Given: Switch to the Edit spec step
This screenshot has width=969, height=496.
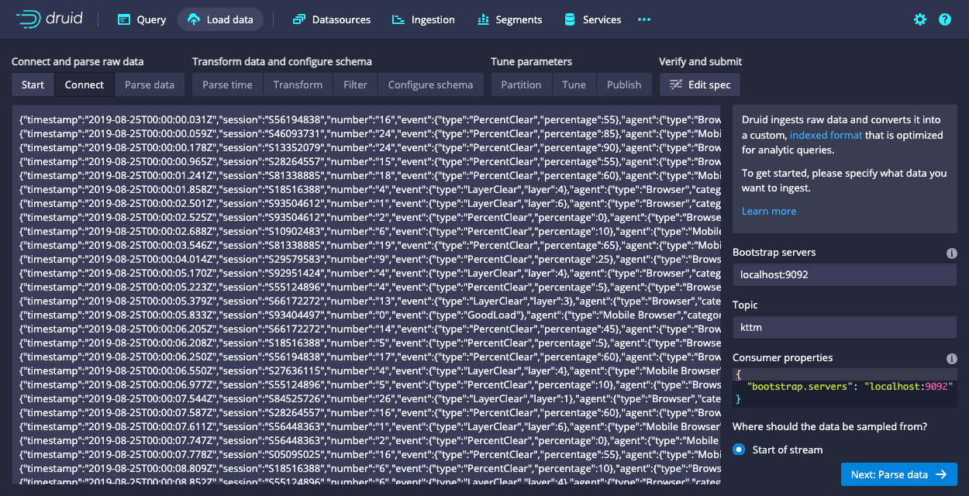Looking at the screenshot, I should [700, 84].
